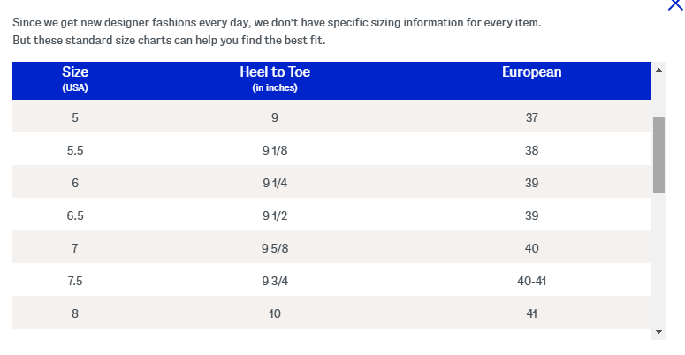Click the Size (USA) column header

75,79
